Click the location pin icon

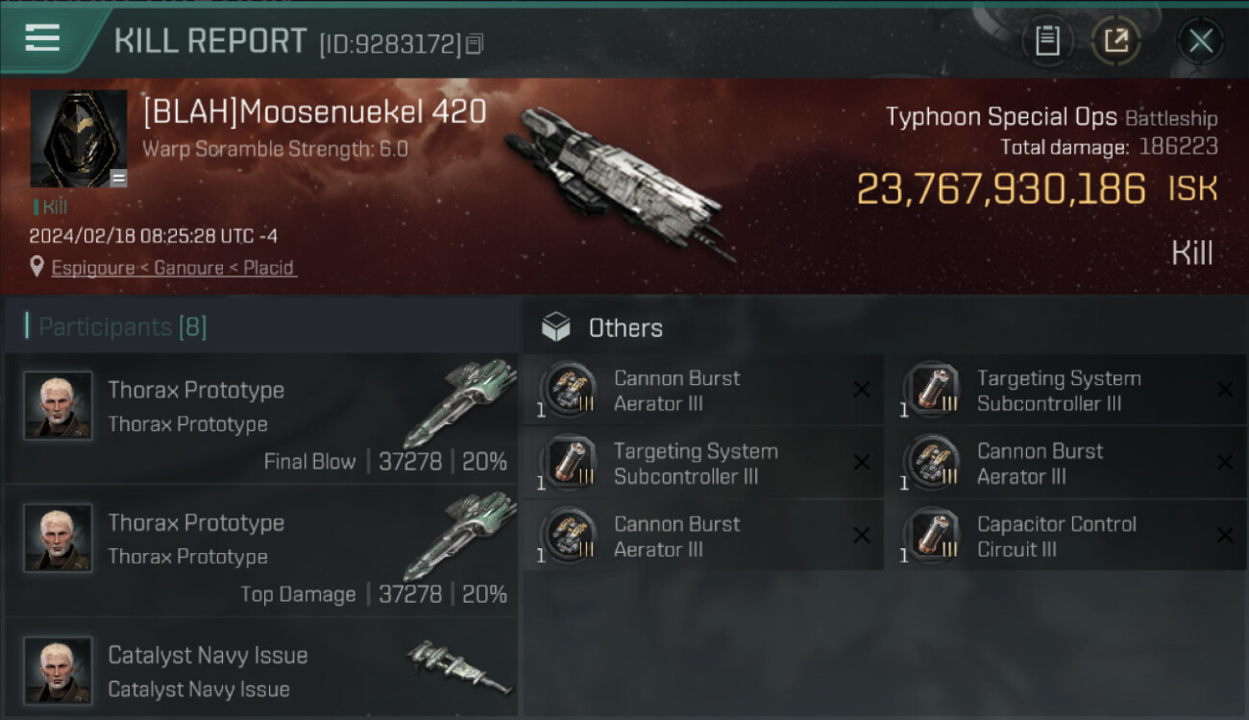point(37,267)
